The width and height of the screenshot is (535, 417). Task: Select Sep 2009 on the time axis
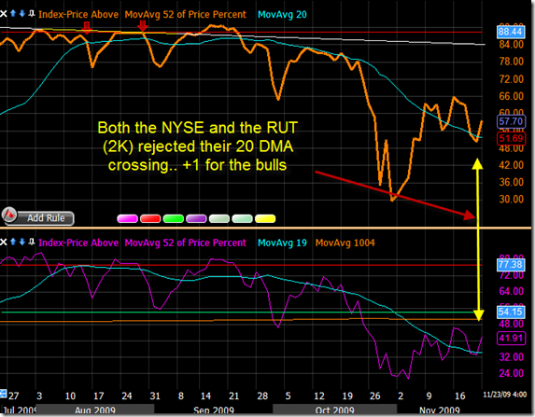point(214,410)
